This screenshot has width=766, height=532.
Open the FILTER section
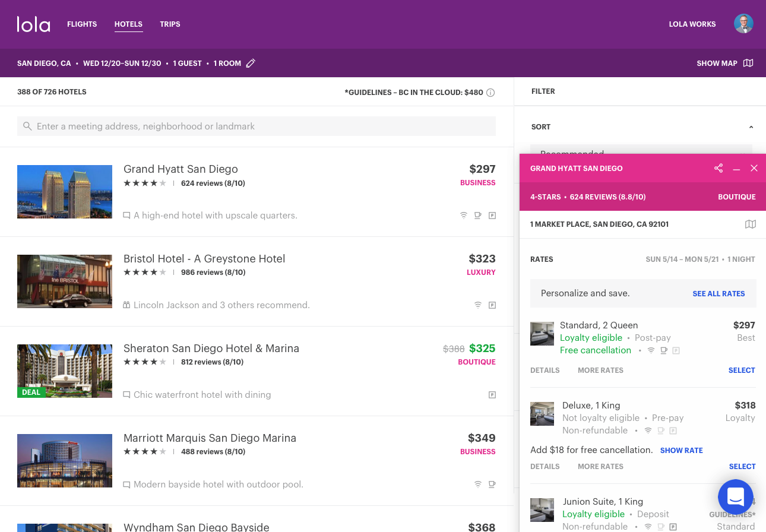pyautogui.click(x=543, y=91)
